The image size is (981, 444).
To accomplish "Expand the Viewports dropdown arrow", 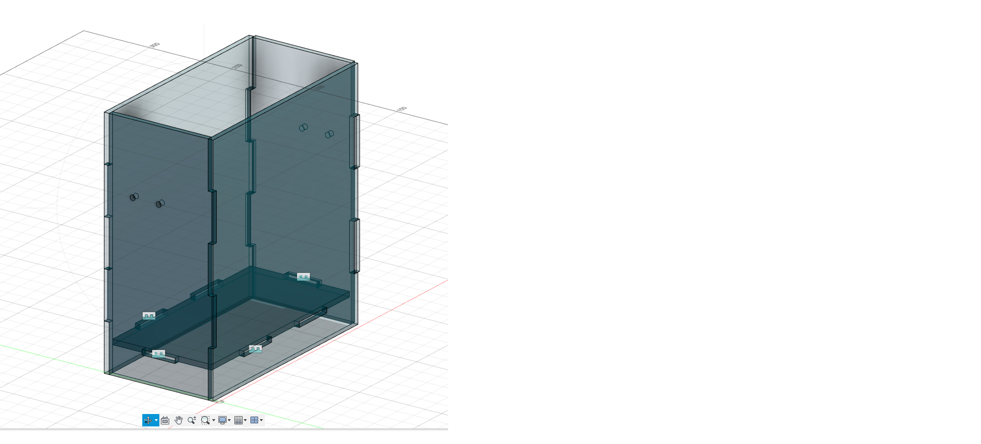I will 261,420.
